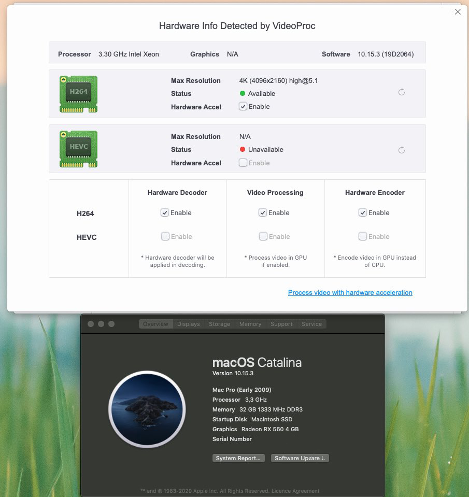Image resolution: width=469 pixels, height=497 pixels.
Task: Click the '4K (4096x2160) high@5.1' resolution text
Action: 278,80
